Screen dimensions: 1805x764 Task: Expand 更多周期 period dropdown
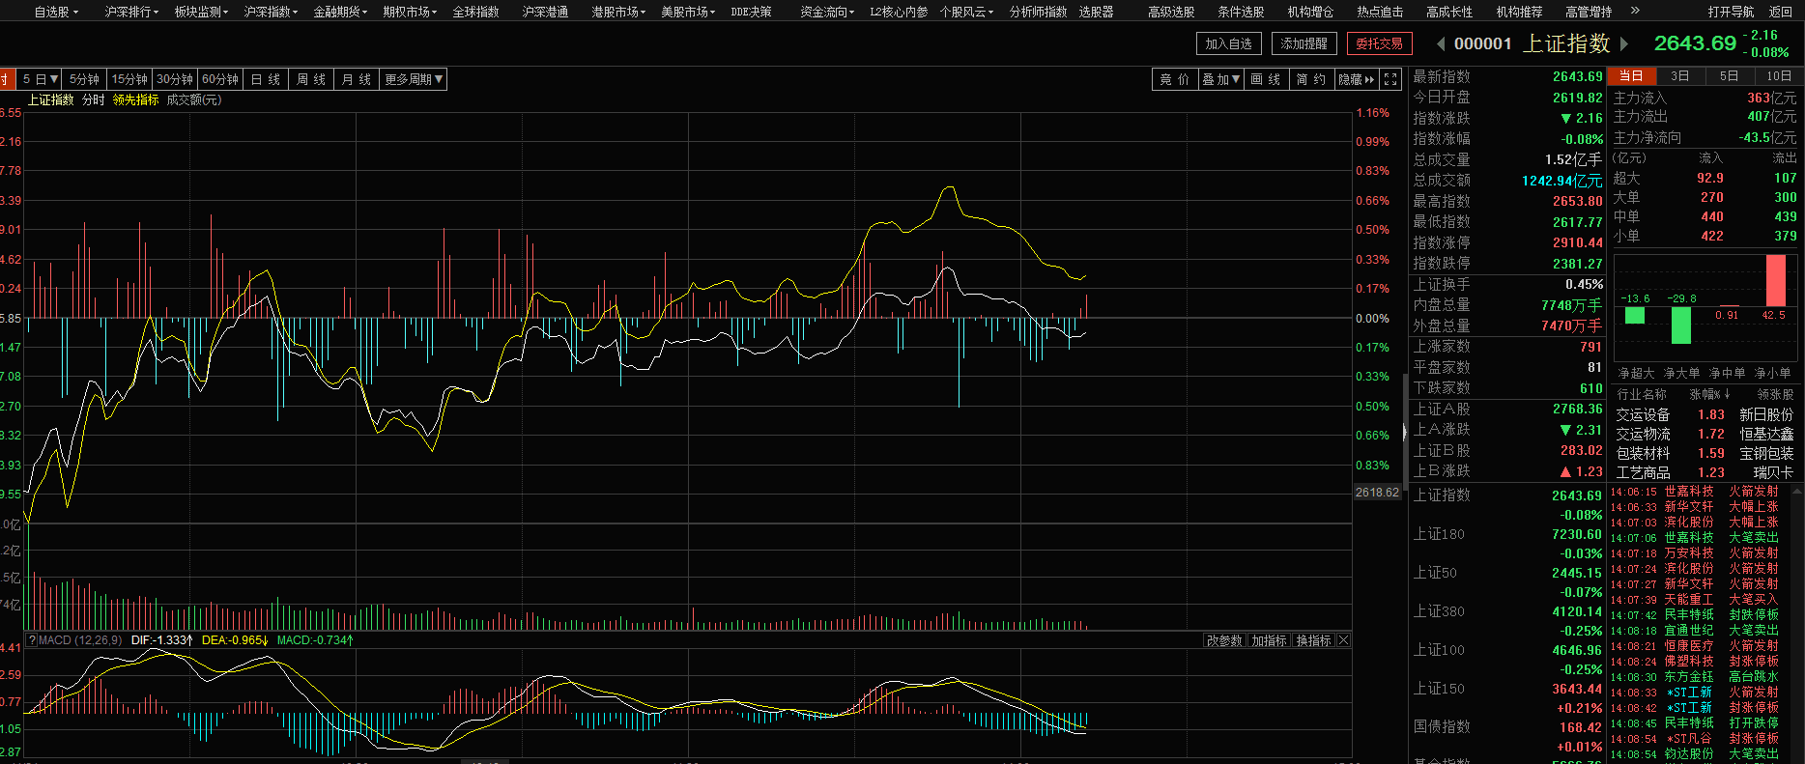[414, 79]
